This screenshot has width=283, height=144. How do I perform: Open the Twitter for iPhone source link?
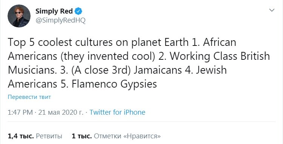tap(117, 112)
